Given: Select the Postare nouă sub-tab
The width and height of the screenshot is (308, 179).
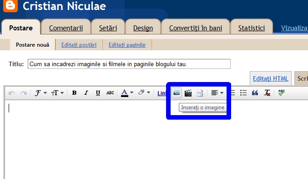Looking at the screenshot, I should tap(32, 45).
